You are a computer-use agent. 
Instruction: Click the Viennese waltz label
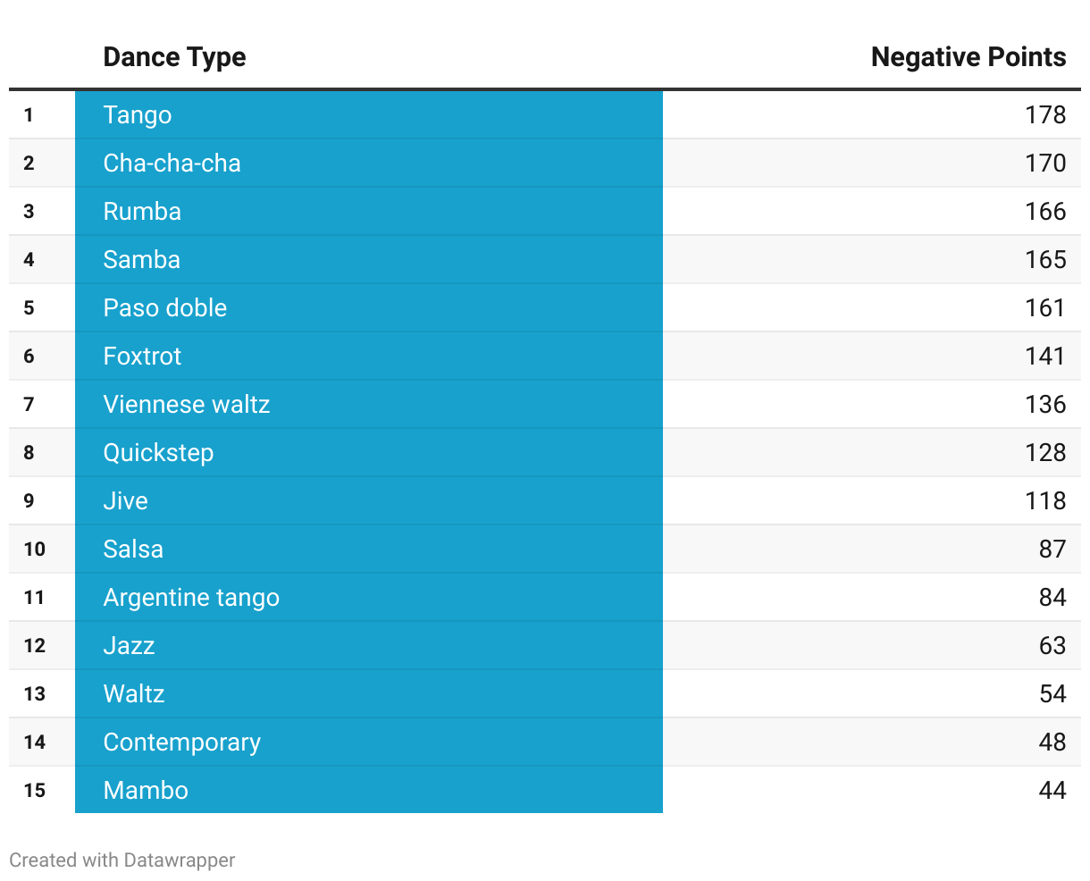coord(186,405)
